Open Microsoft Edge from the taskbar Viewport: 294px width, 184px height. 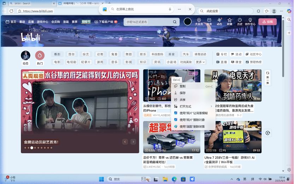point(174,179)
